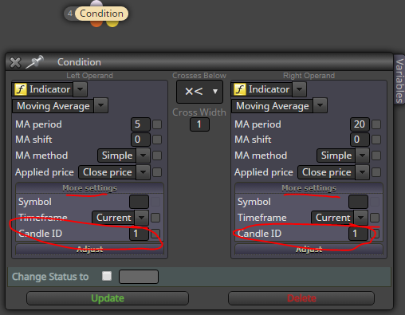
Task: Click the Left Operand MA period field showing 5
Action: [x=140, y=124]
